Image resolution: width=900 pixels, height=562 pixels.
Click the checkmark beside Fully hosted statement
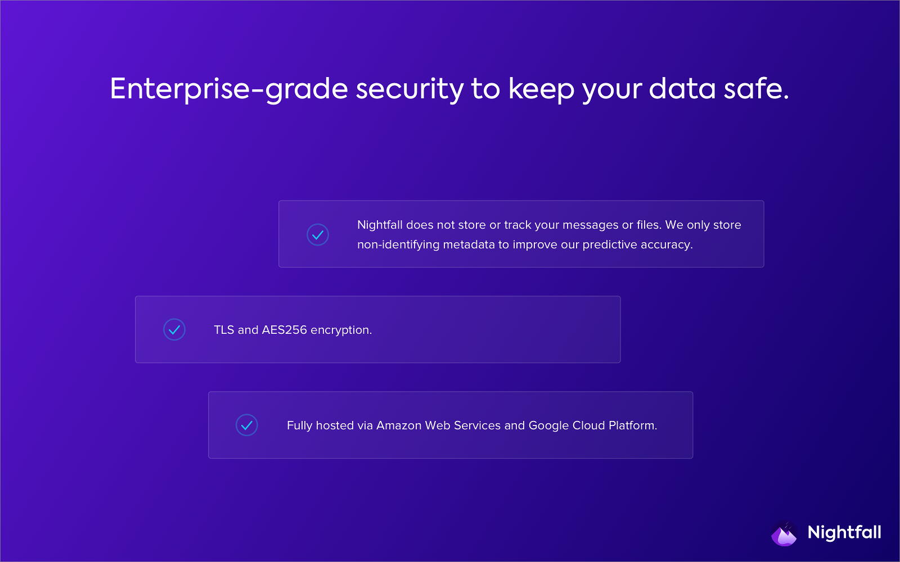click(247, 425)
